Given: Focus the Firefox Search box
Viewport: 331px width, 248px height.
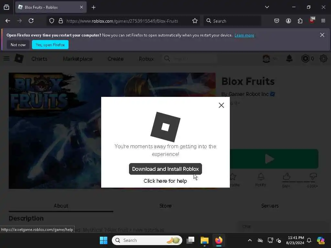Looking at the screenshot, I should point(232,21).
